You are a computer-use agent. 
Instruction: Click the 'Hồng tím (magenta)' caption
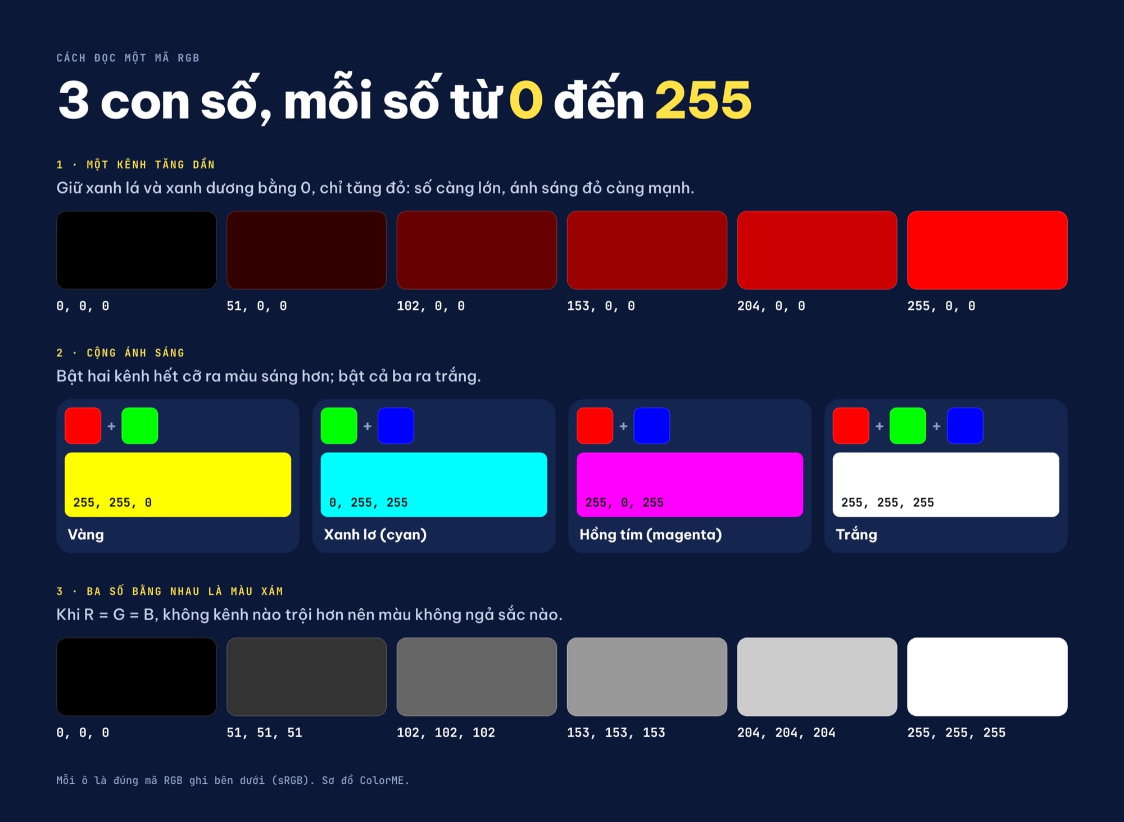pyautogui.click(x=651, y=535)
